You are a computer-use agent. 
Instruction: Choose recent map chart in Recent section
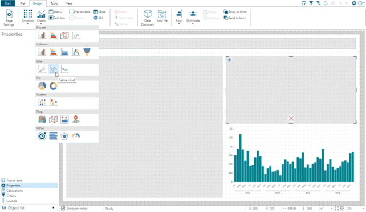pos(64,36)
